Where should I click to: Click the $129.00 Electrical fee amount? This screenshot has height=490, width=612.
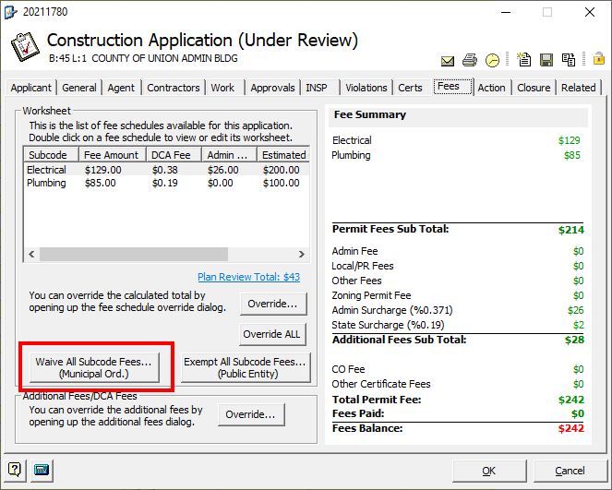103,170
